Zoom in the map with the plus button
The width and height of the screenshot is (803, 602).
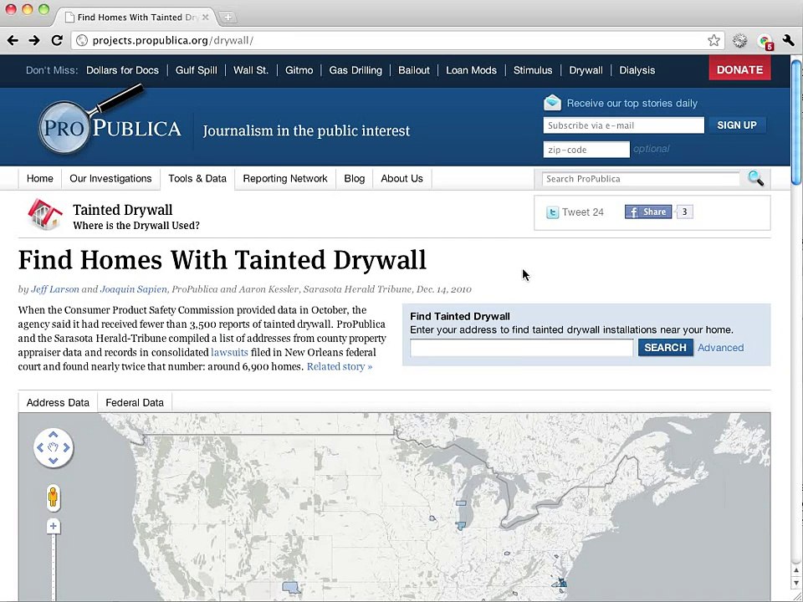[53, 526]
